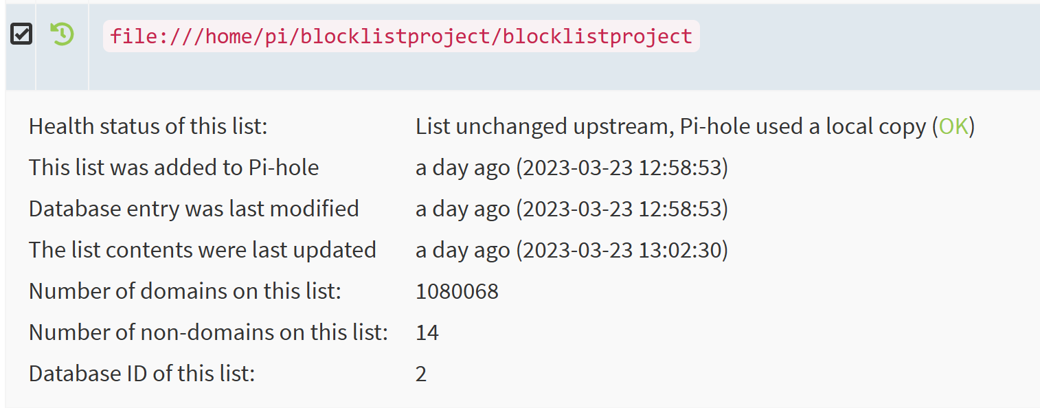
Task: Click the 'Number of non-domains on this list' label
Action: (x=208, y=332)
